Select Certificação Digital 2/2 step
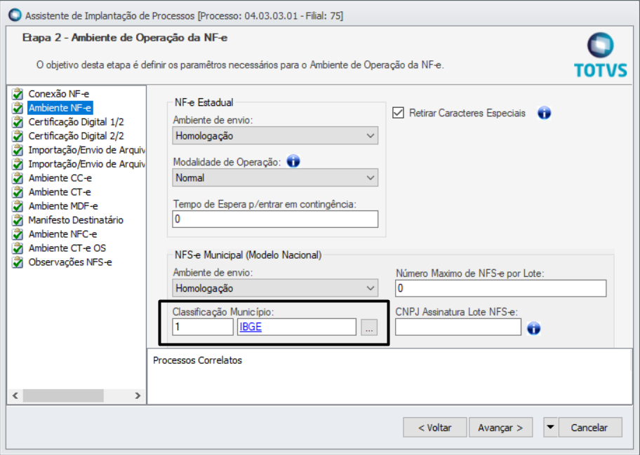The height and width of the screenshot is (455, 640). tap(76, 136)
